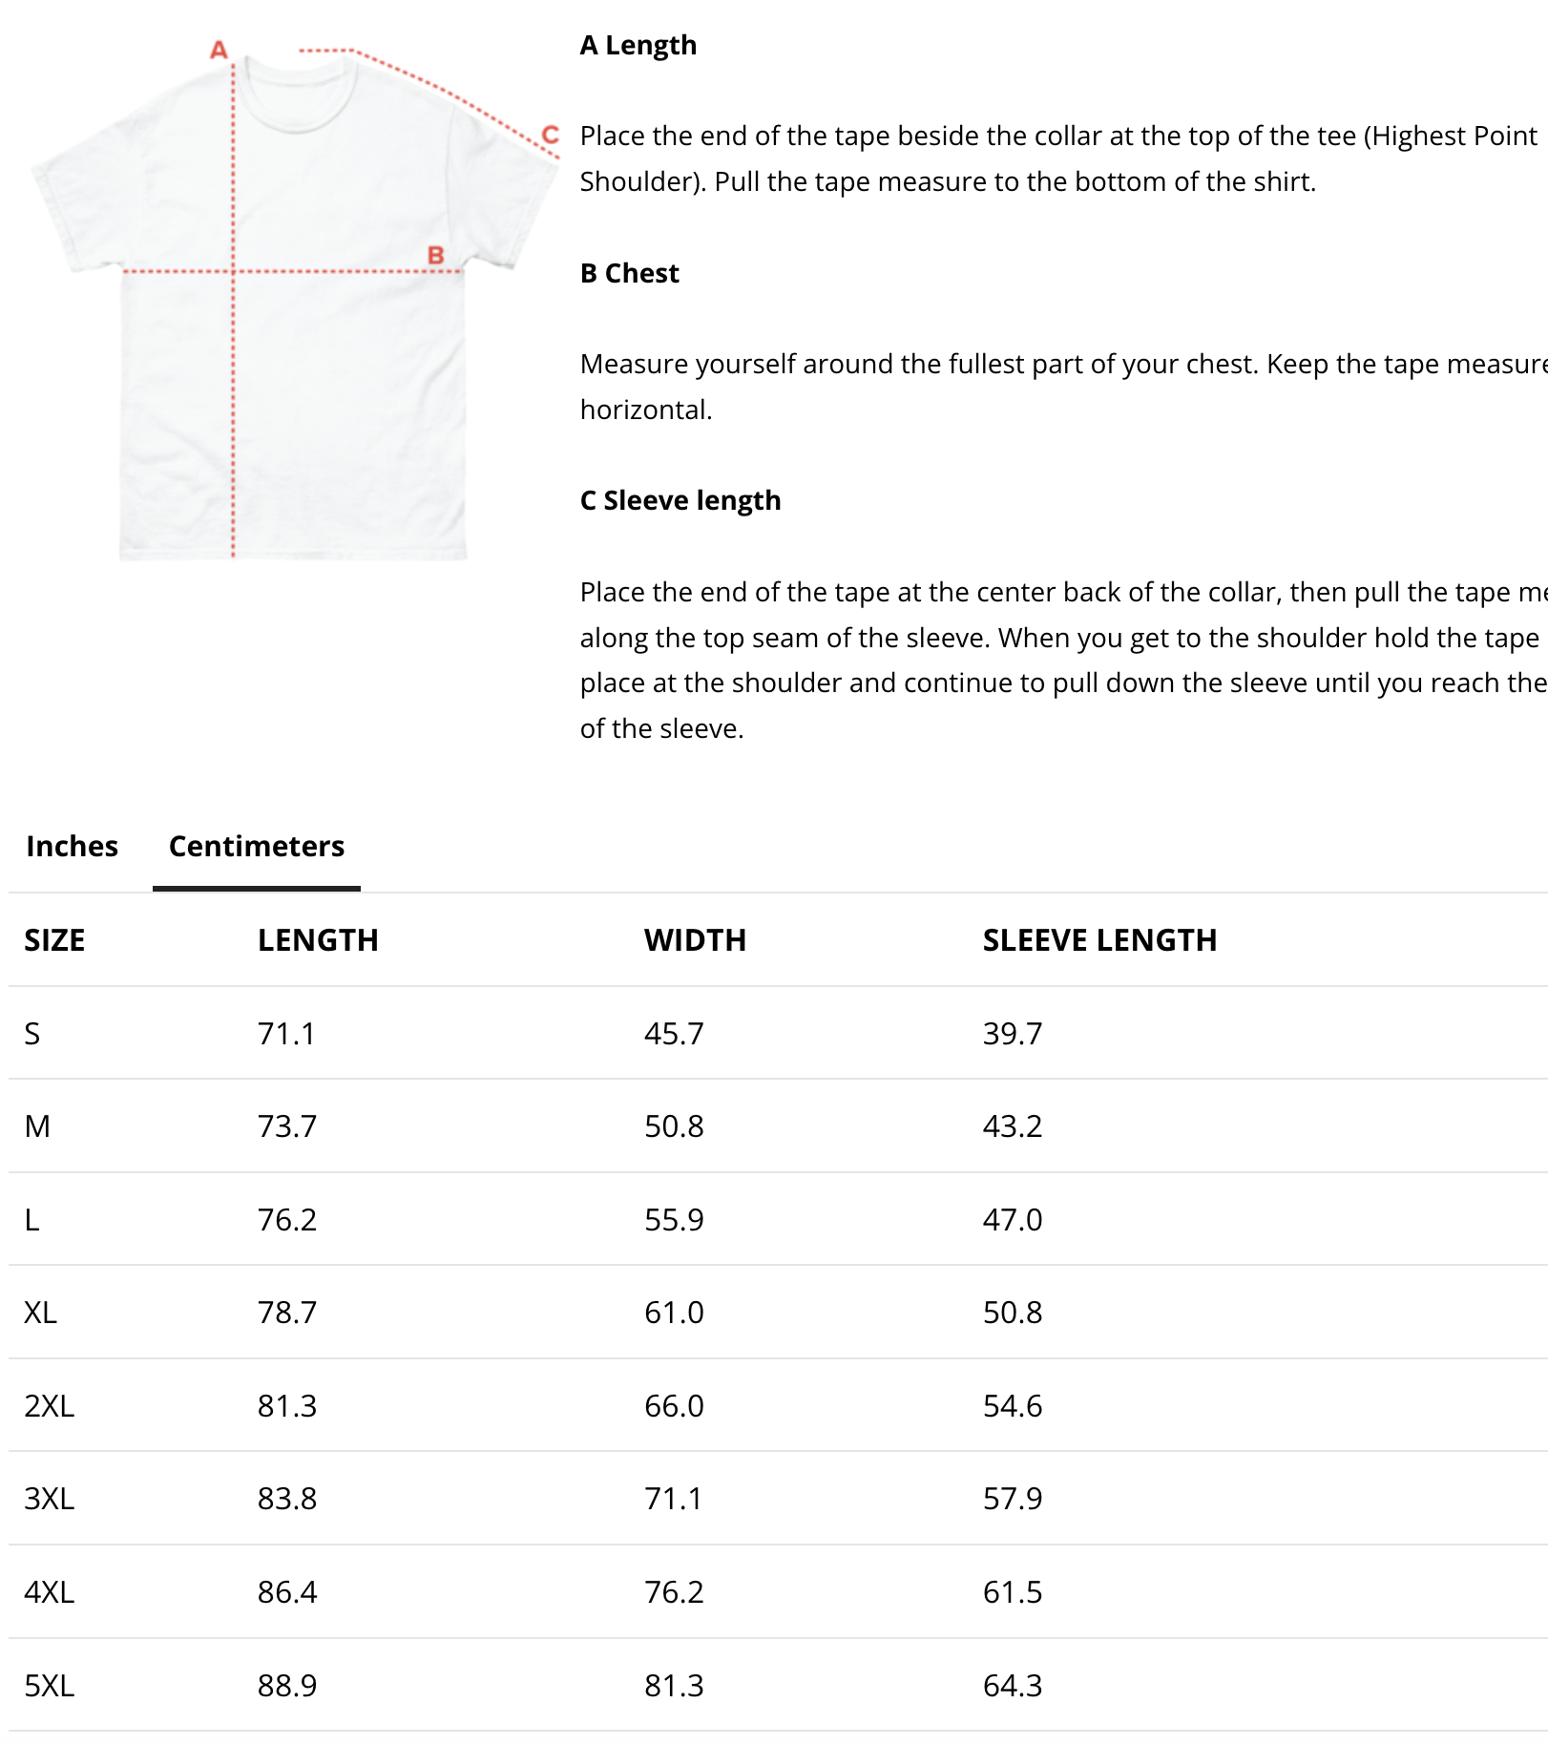Select the 2XL size row label
Screen dimensions: 1548x1745
pyautogui.click(x=49, y=1406)
